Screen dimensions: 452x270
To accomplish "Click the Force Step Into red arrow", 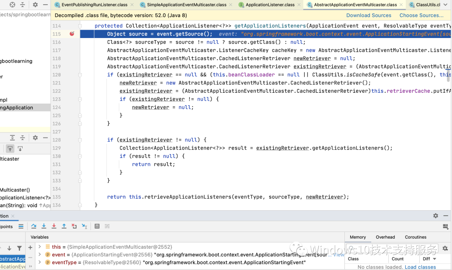I will click(54, 226).
